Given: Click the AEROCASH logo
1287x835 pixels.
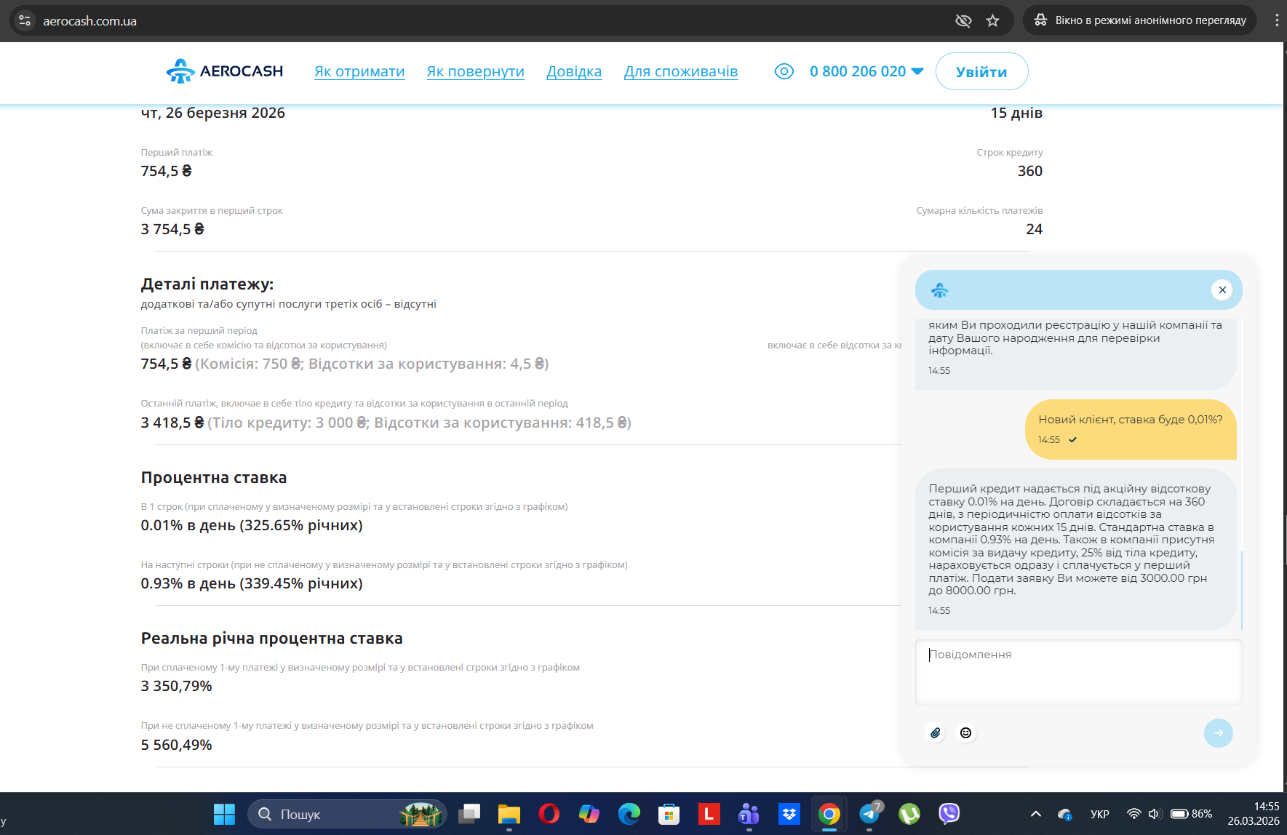Looking at the screenshot, I should pos(224,71).
